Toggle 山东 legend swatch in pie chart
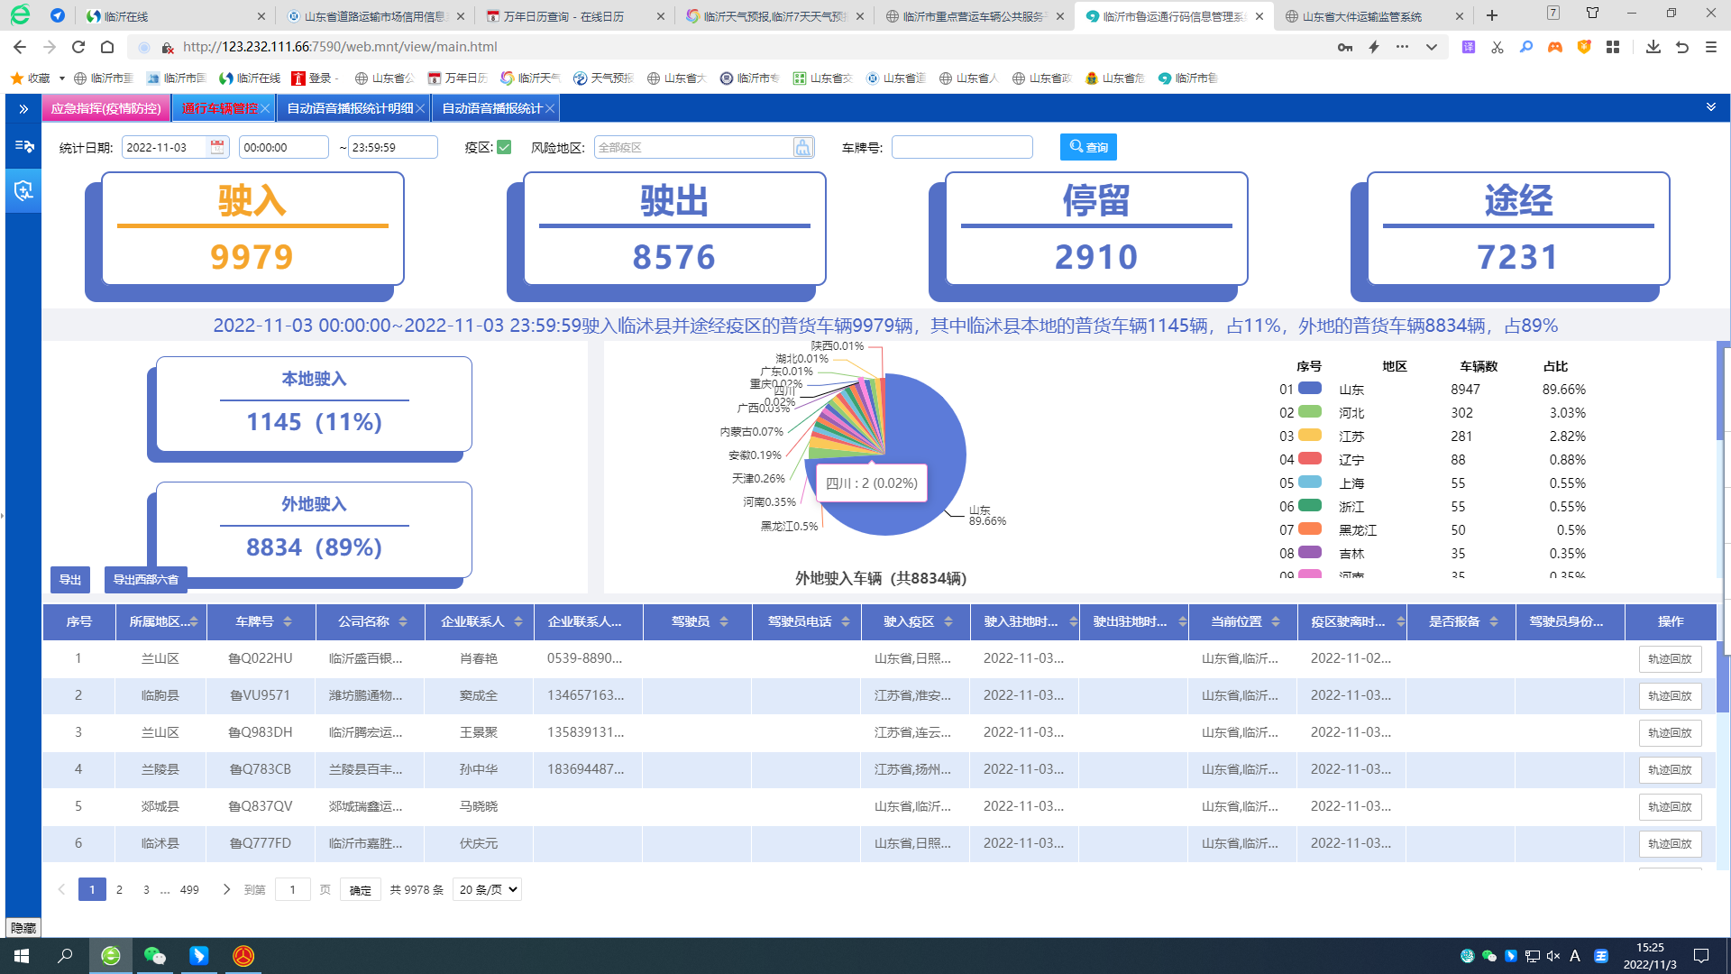Screen dimensions: 1731x974 click(x=1309, y=389)
